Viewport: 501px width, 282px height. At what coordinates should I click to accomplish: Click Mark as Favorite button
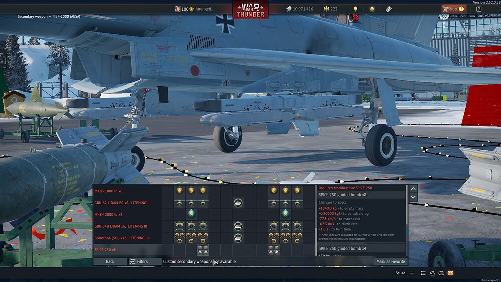click(x=390, y=261)
